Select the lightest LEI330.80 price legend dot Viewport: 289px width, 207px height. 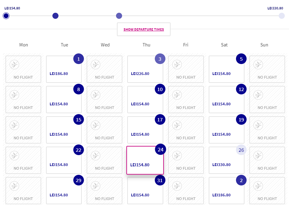(x=281, y=16)
